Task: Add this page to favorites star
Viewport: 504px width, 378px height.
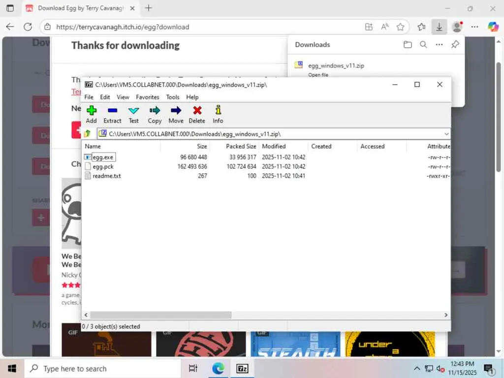Action: [x=400, y=27]
